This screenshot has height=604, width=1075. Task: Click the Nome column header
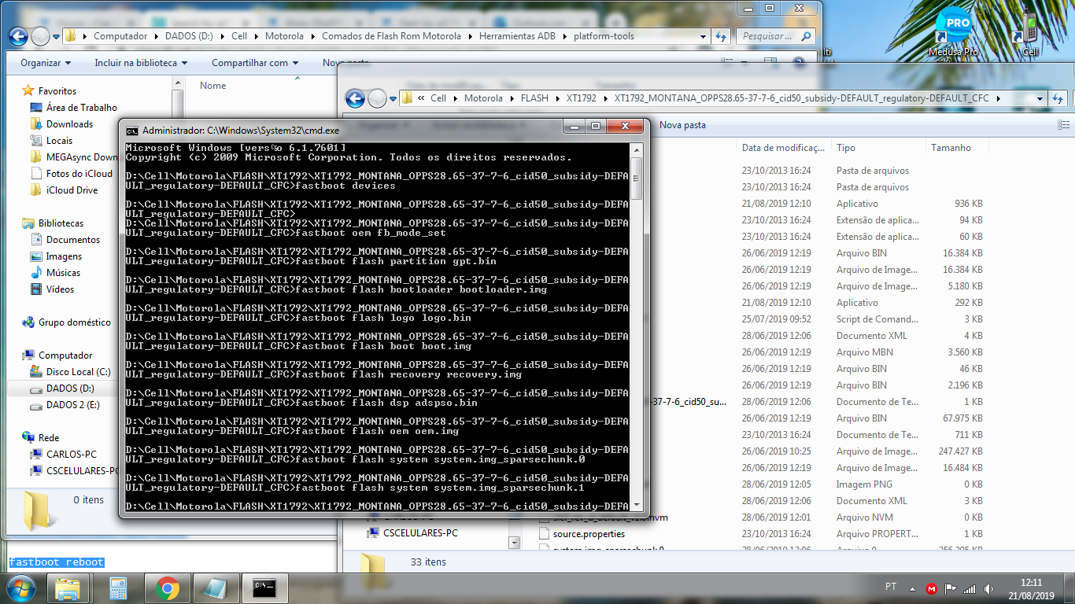[212, 86]
